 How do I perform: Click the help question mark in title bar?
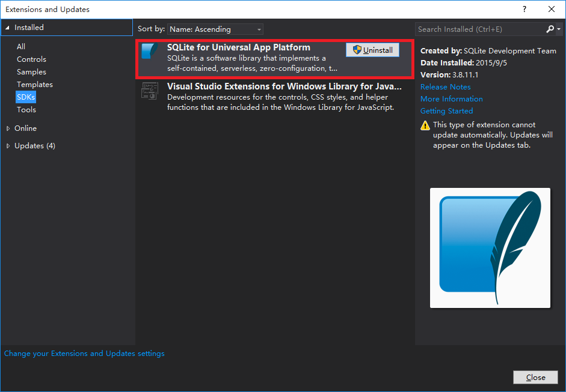524,10
